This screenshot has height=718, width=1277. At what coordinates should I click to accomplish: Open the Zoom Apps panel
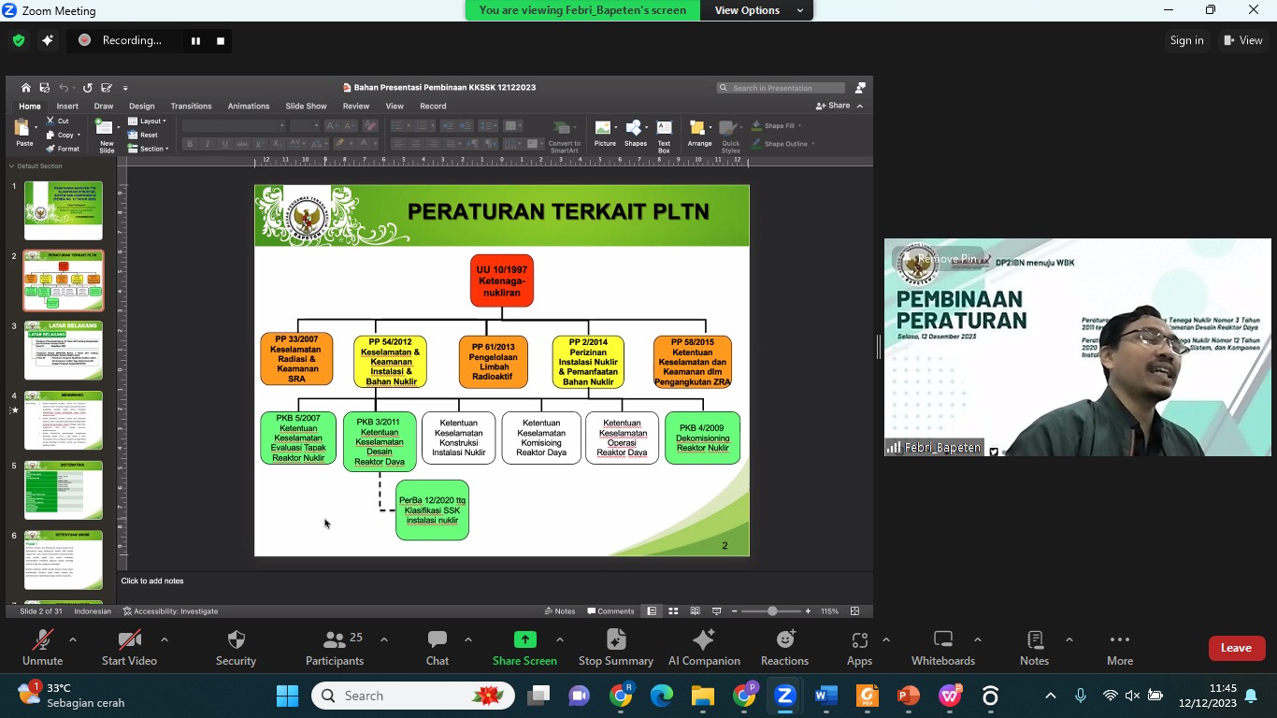pos(859,648)
